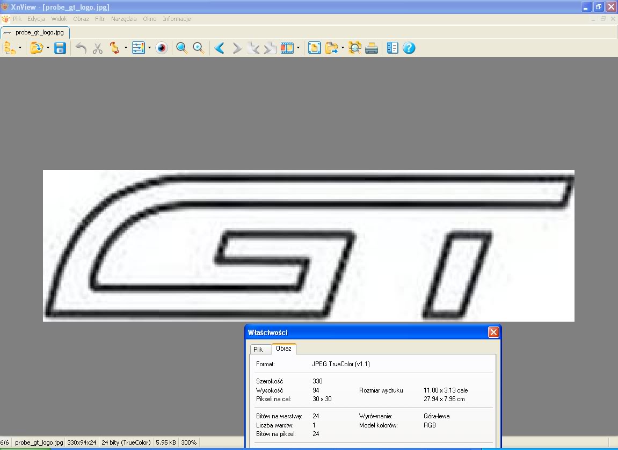Open the Narzędzia menu
Image resolution: width=618 pixels, height=450 pixels.
(x=124, y=19)
